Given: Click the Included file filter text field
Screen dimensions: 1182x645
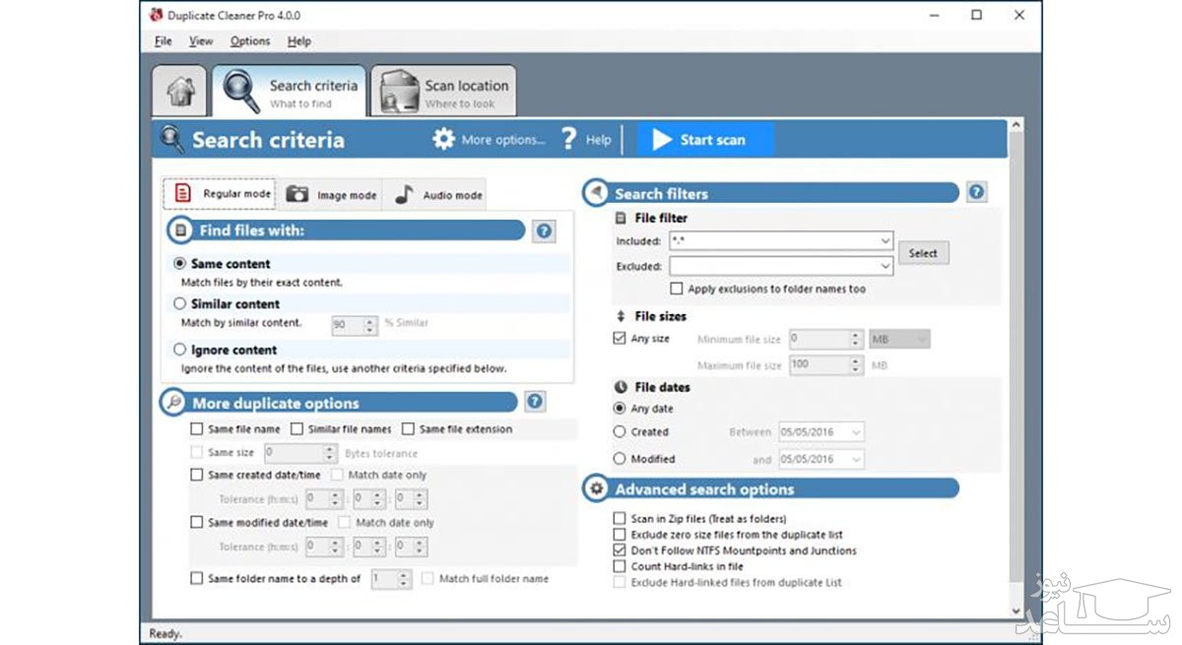Looking at the screenshot, I should tap(772, 241).
